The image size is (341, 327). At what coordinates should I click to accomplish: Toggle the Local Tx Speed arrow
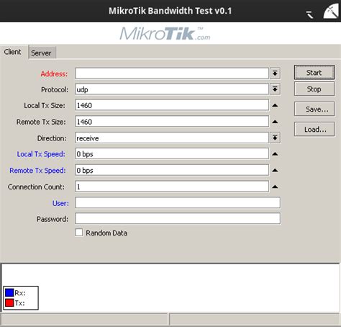coord(275,154)
